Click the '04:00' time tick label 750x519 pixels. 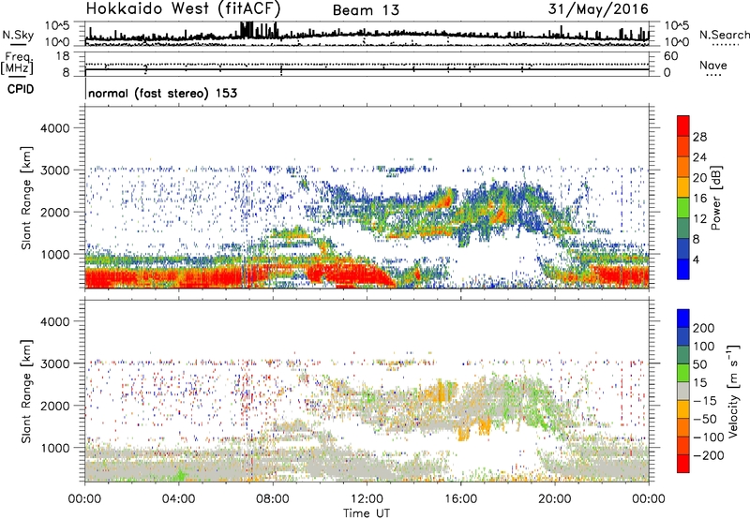click(178, 499)
